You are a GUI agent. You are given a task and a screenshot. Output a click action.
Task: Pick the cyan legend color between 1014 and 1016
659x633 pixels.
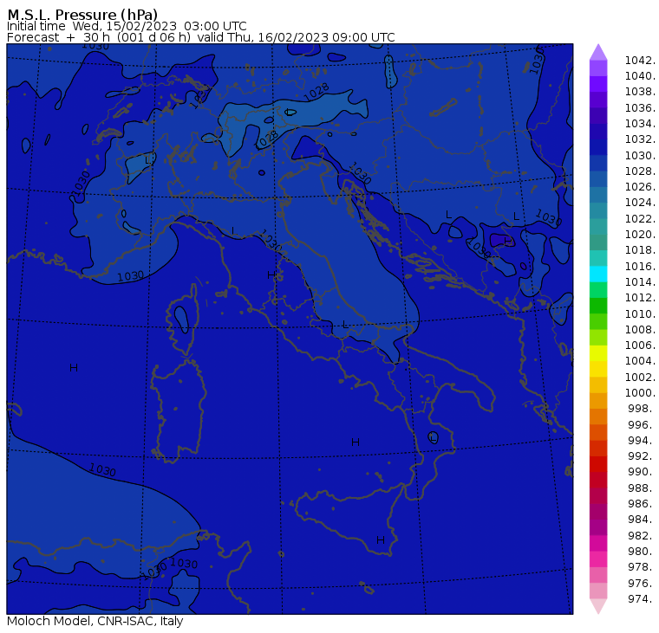598,275
